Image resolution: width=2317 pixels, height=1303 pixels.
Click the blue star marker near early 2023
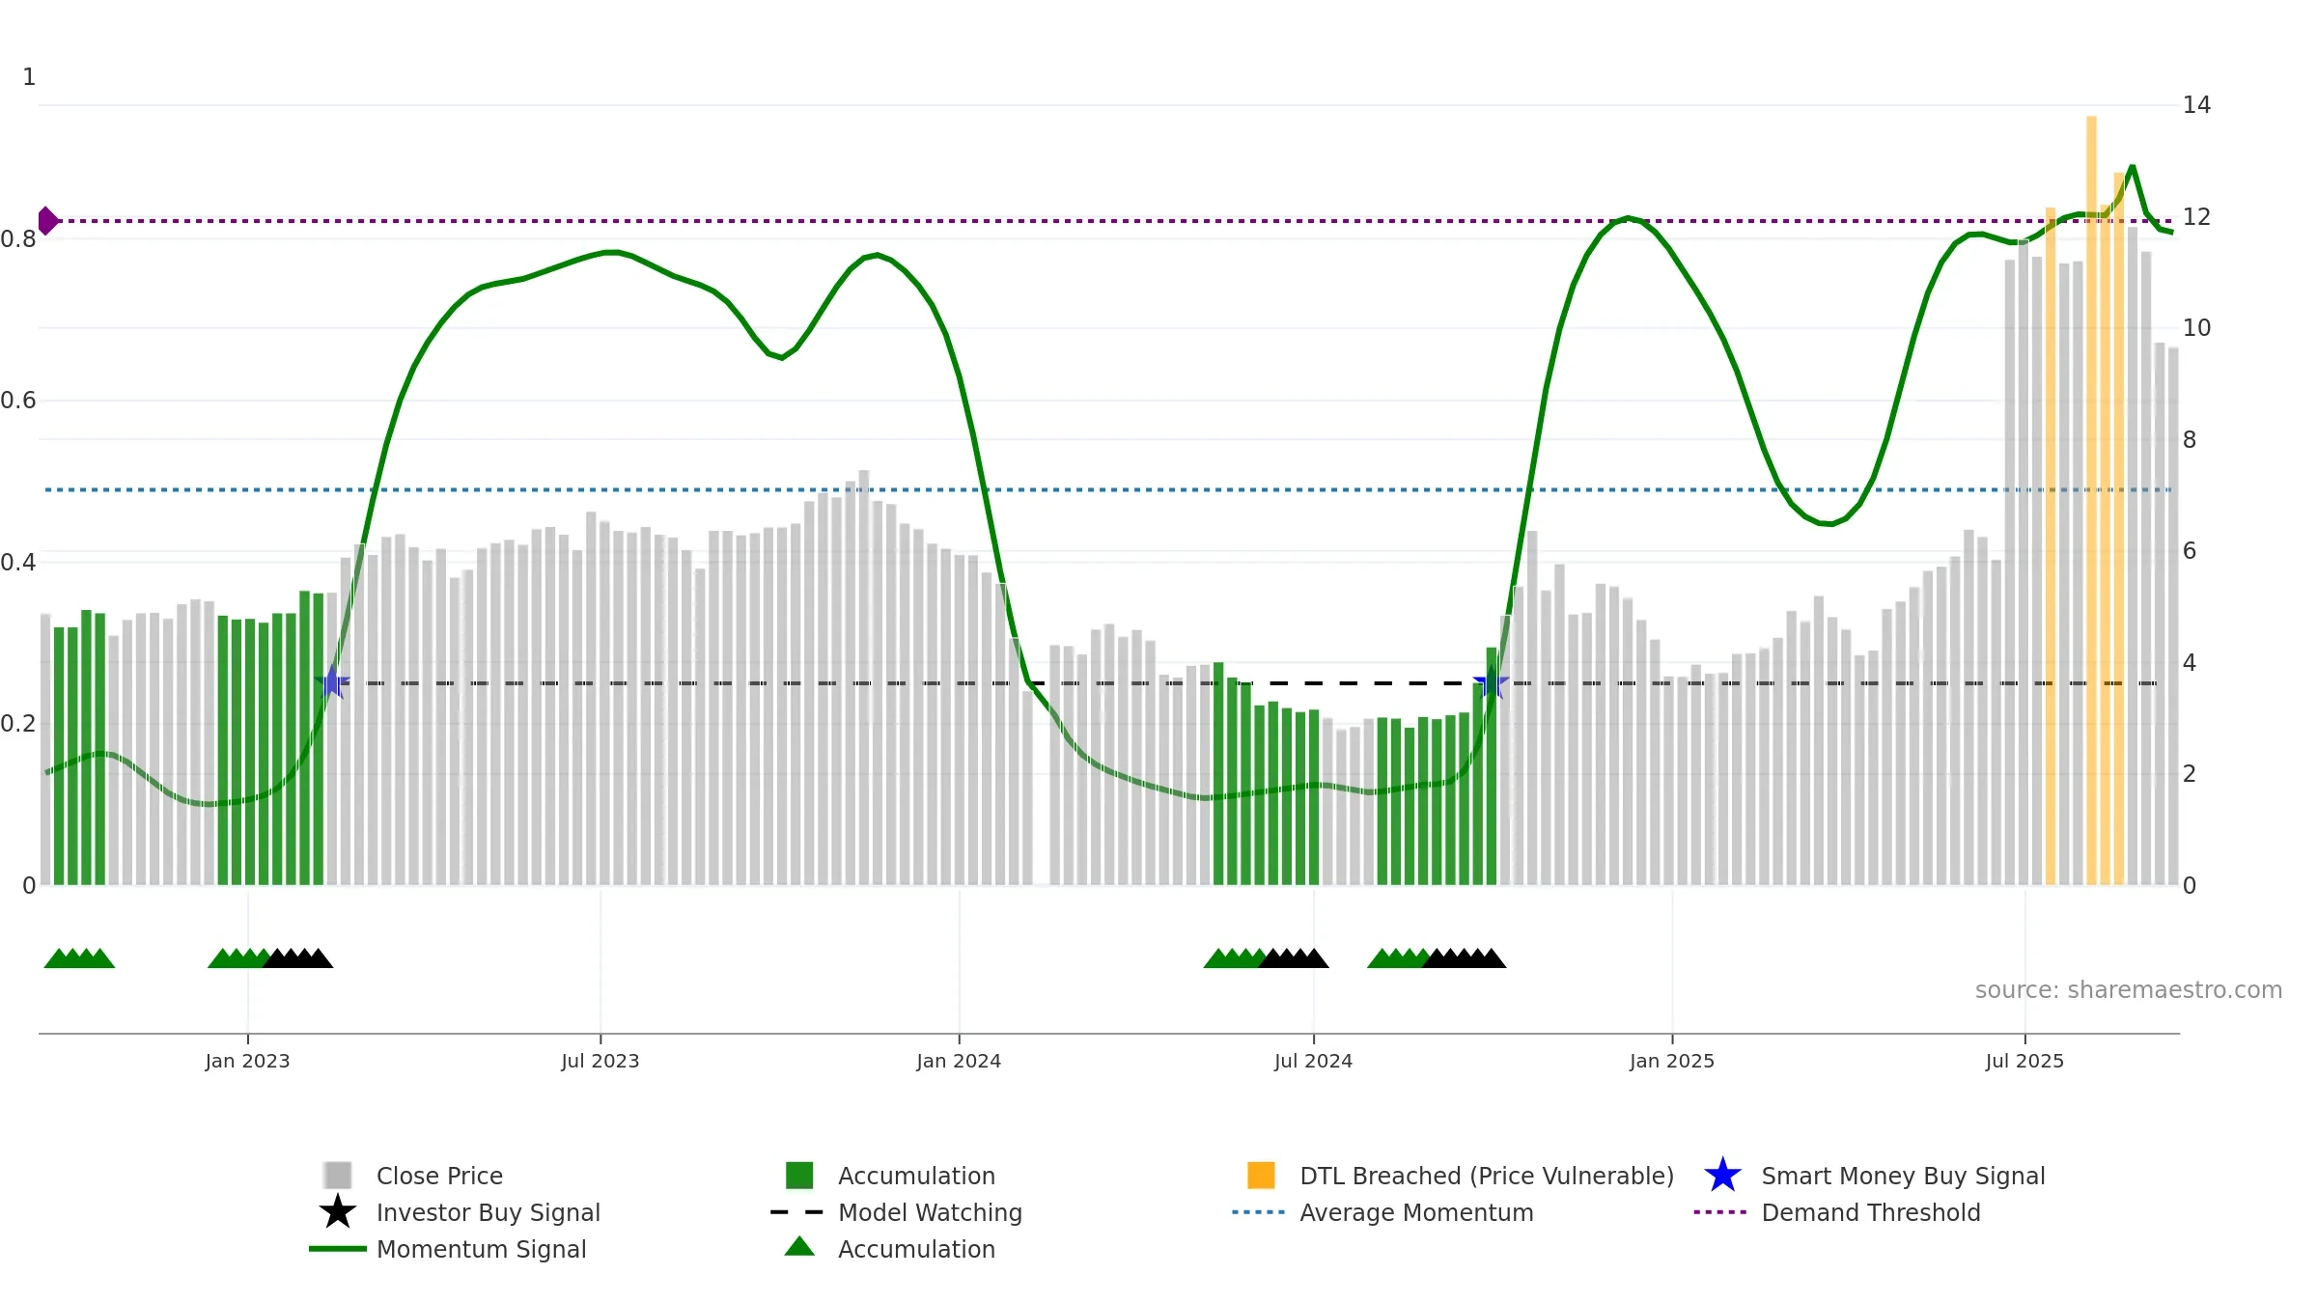(332, 682)
